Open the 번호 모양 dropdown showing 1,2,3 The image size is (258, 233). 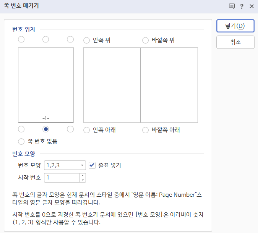(x=65, y=165)
